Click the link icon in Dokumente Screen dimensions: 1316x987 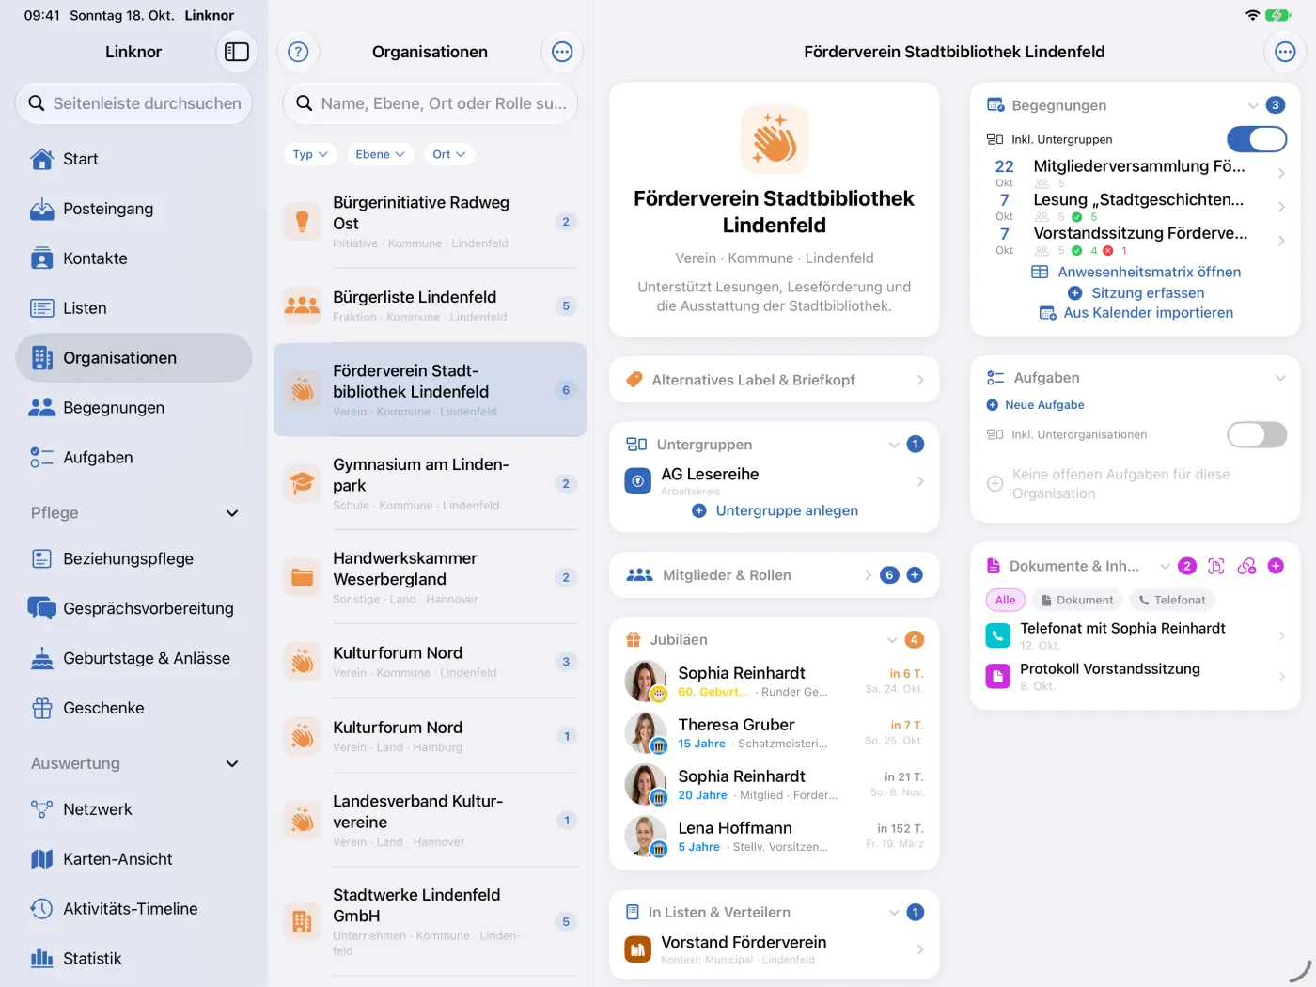(1246, 566)
